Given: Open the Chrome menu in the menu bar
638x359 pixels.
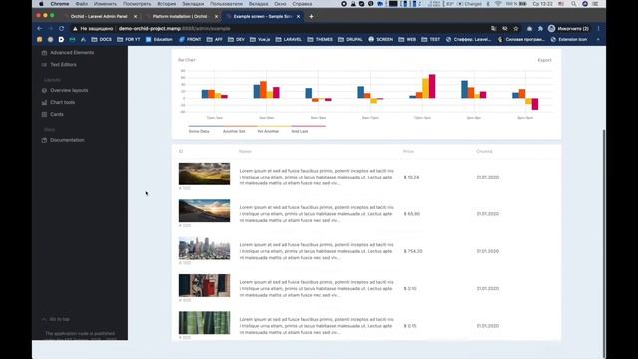Looking at the screenshot, I should click(60, 4).
